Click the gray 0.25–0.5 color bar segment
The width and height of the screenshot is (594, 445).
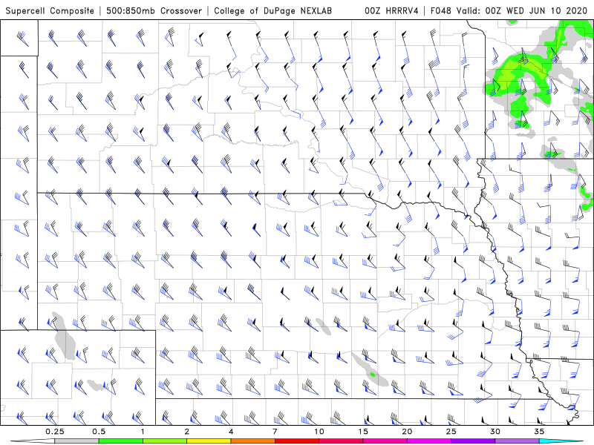76,441
